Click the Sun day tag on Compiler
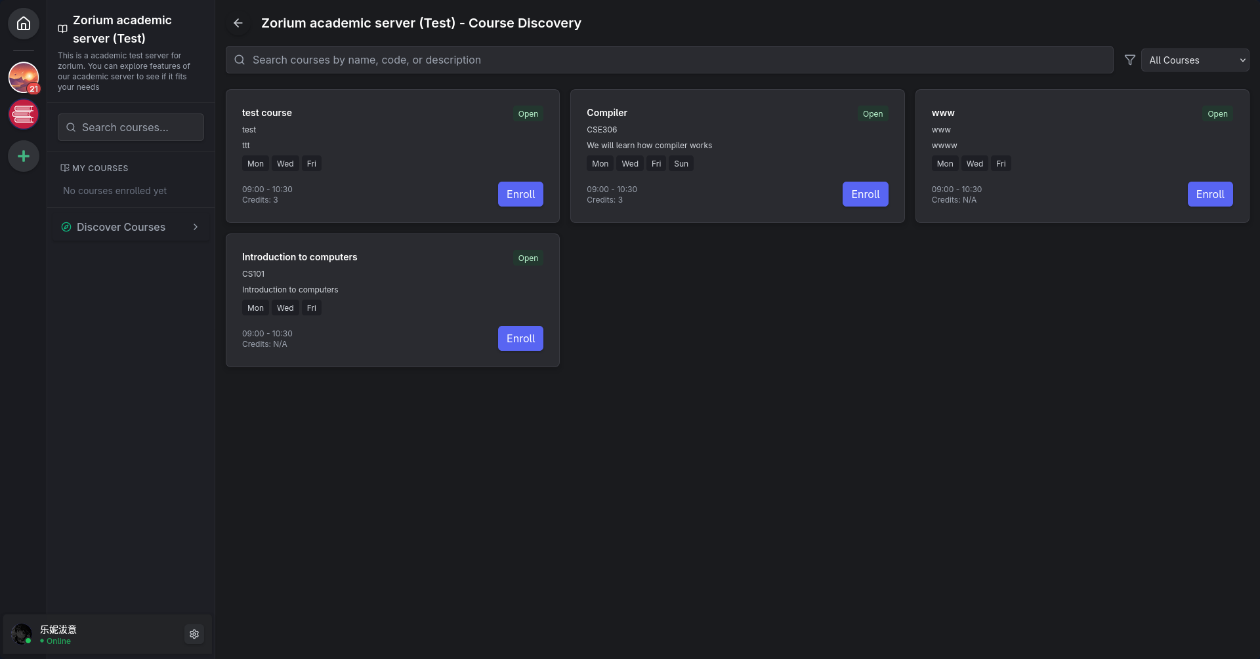Screen dimensions: 1260x659 [x=681, y=164]
